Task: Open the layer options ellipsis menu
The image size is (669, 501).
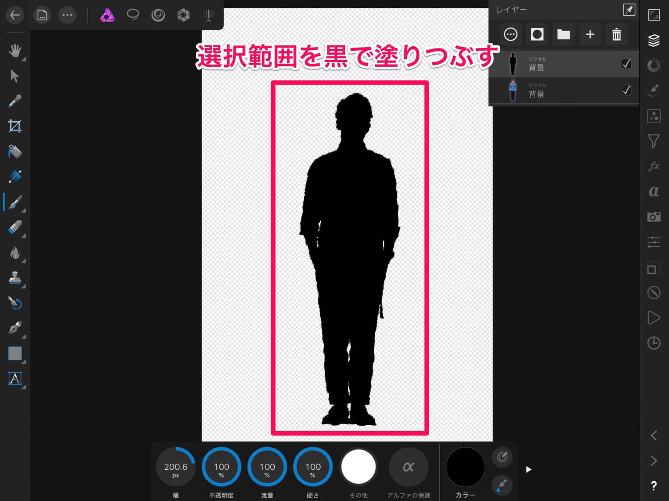Action: [511, 34]
